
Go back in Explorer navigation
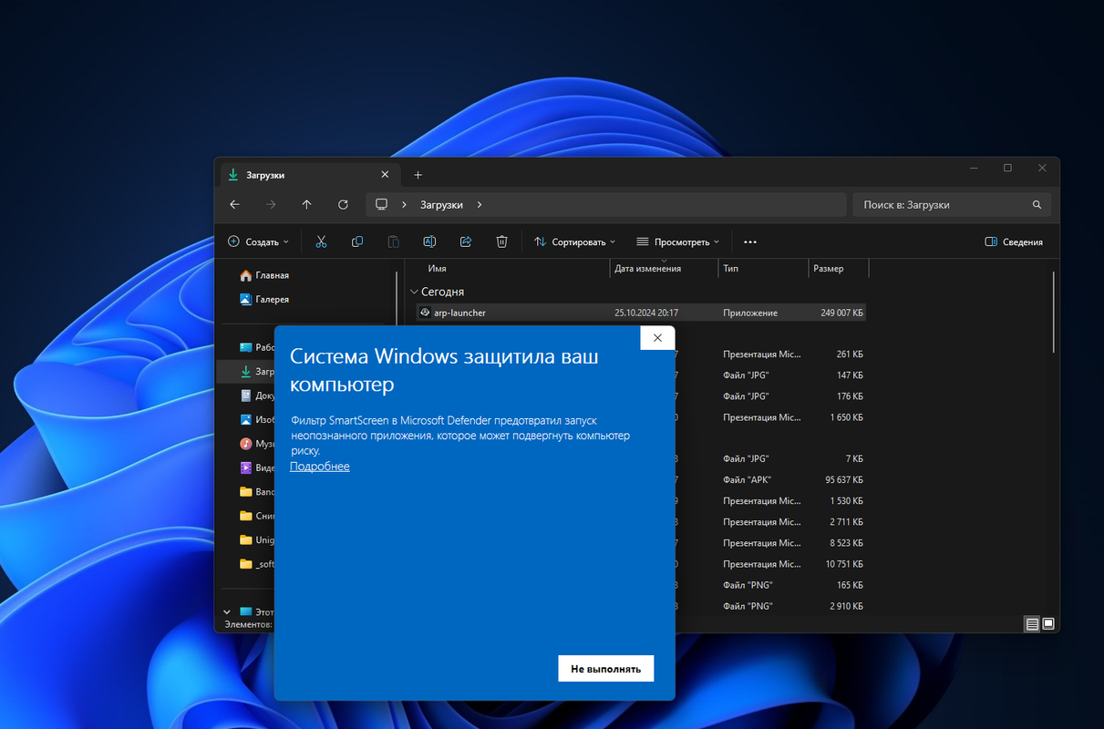[234, 205]
